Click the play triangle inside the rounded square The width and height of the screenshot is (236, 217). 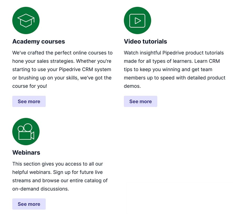pyautogui.click(x=137, y=20)
